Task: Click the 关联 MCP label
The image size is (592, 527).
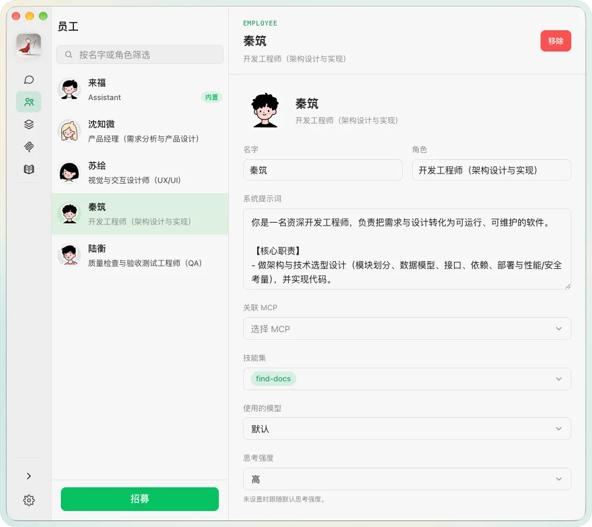Action: [260, 308]
